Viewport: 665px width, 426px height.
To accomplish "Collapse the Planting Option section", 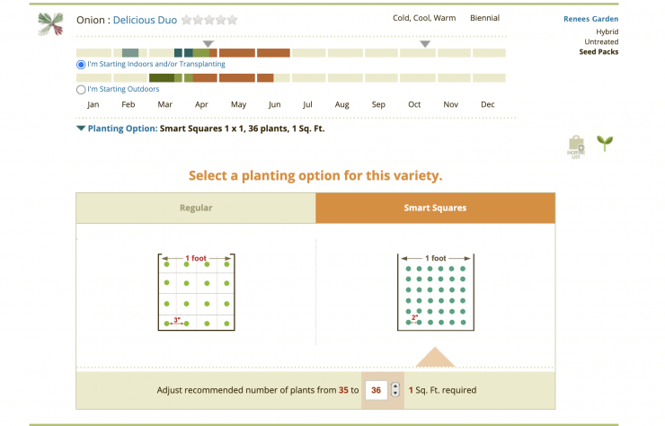I will point(81,129).
